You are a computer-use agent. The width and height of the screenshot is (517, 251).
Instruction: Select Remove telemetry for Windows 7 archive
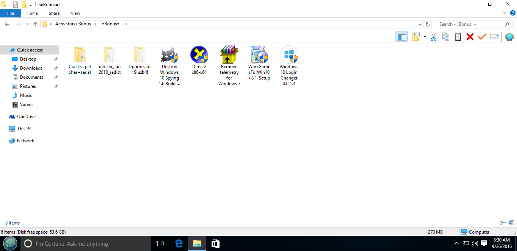(x=229, y=66)
